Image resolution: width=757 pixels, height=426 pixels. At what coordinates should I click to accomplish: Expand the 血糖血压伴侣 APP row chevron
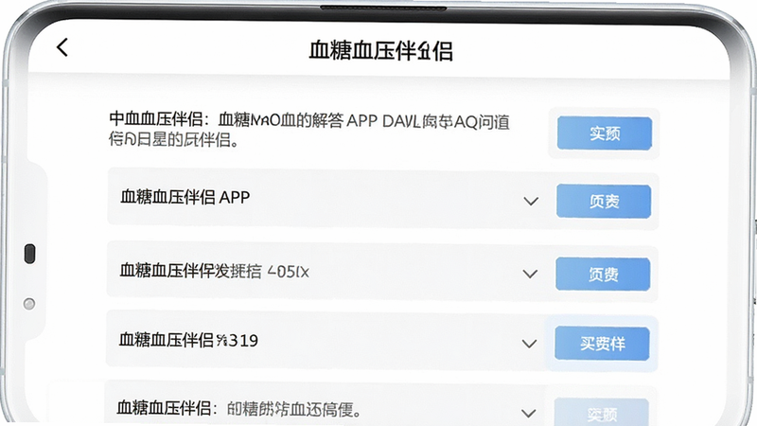point(531,201)
